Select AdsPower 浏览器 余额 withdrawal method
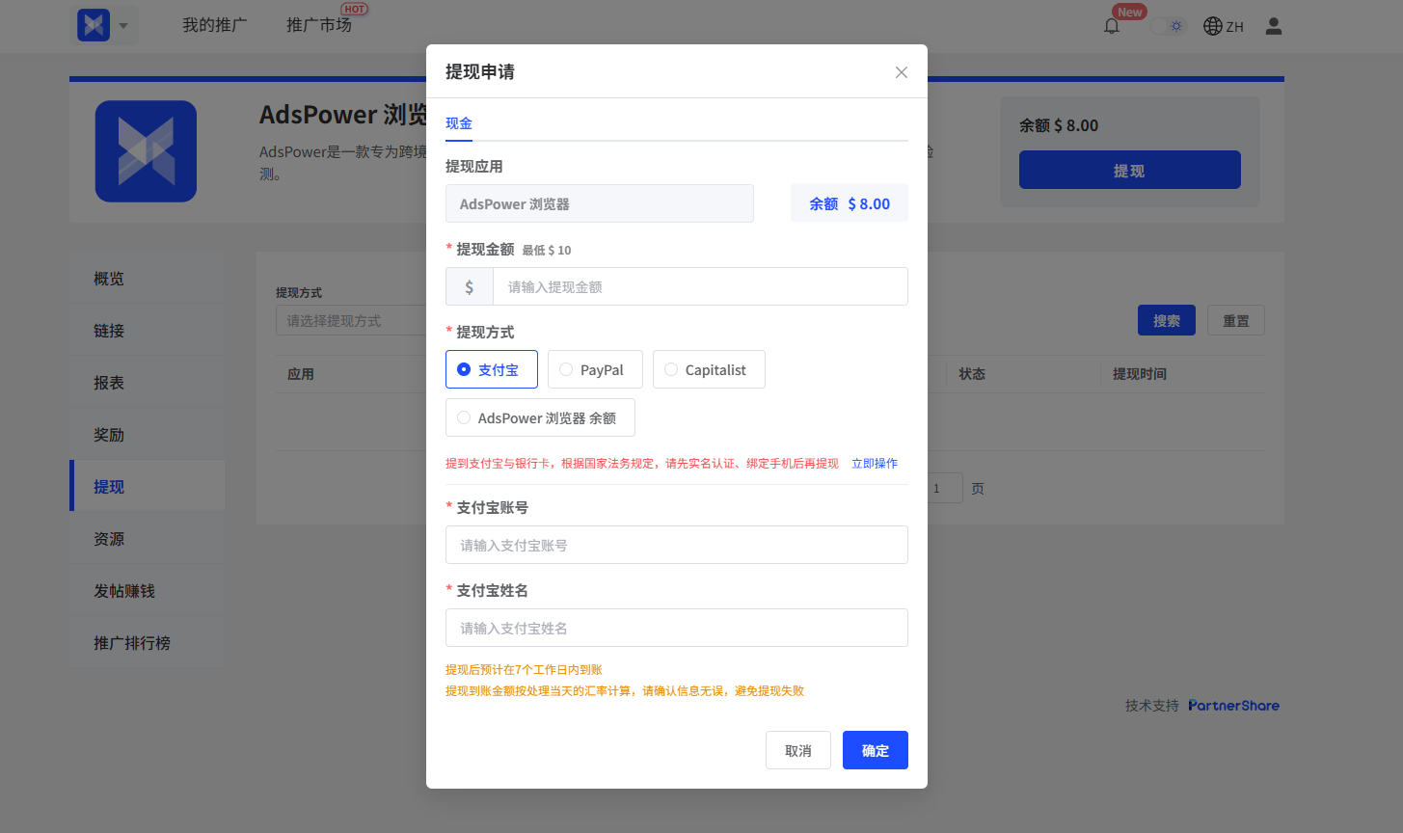Viewport: 1403px width, 833px height. pos(540,417)
